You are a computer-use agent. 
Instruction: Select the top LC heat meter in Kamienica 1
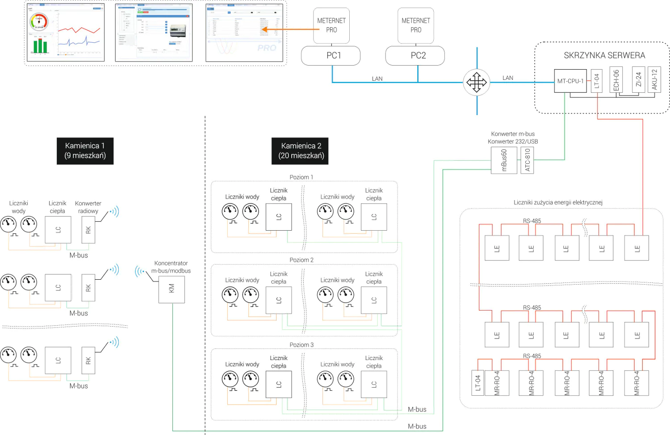pyautogui.click(x=58, y=230)
